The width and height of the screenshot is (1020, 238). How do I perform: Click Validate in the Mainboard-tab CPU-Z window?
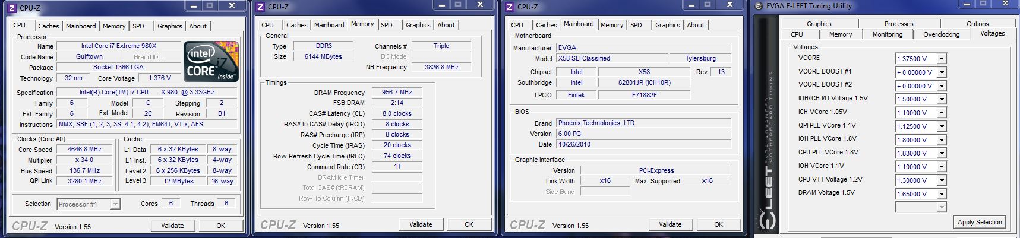(670, 224)
